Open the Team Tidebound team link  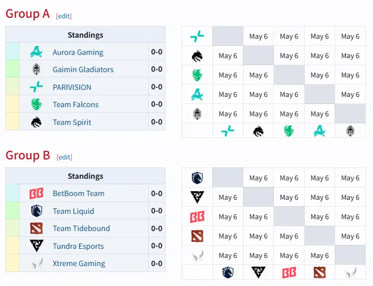(x=81, y=228)
